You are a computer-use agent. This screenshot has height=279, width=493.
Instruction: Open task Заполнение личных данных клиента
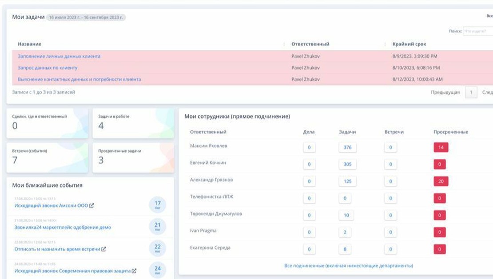click(x=59, y=56)
